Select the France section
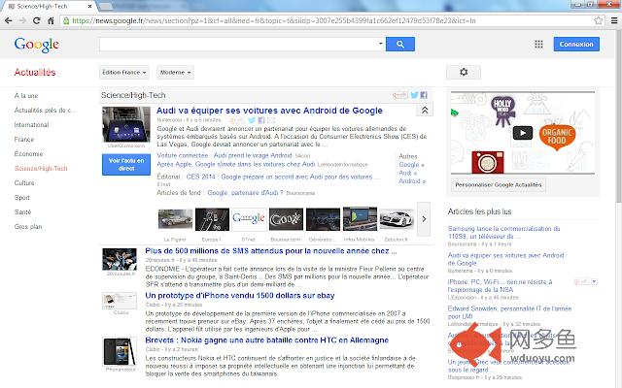This screenshot has width=622, height=388. pos(23,140)
